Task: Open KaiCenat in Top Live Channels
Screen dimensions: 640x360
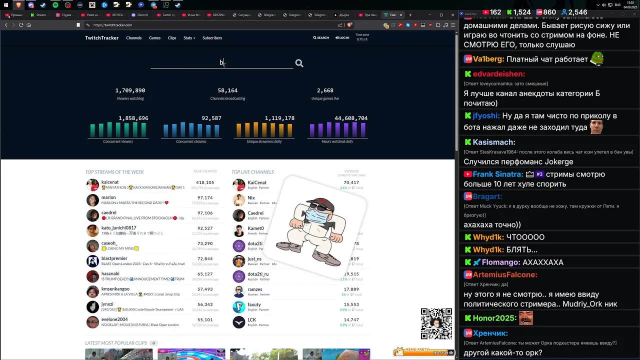Action: coord(257,182)
